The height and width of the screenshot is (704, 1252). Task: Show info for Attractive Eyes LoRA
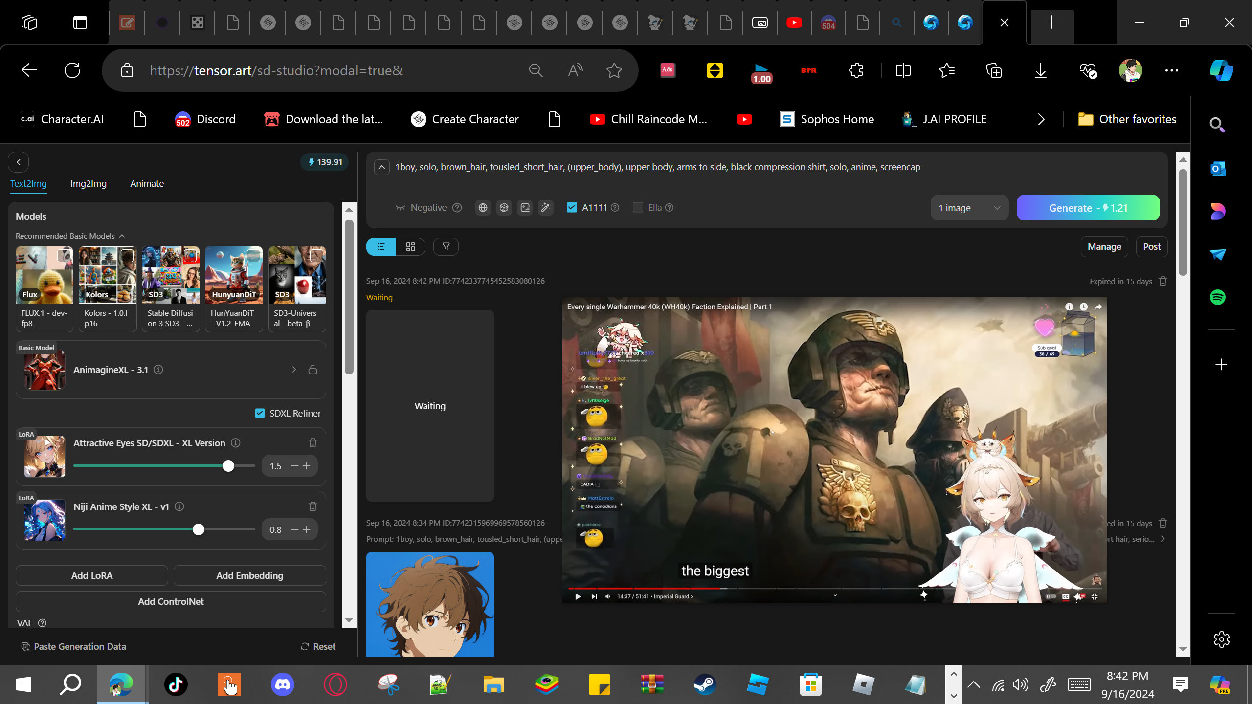[236, 443]
